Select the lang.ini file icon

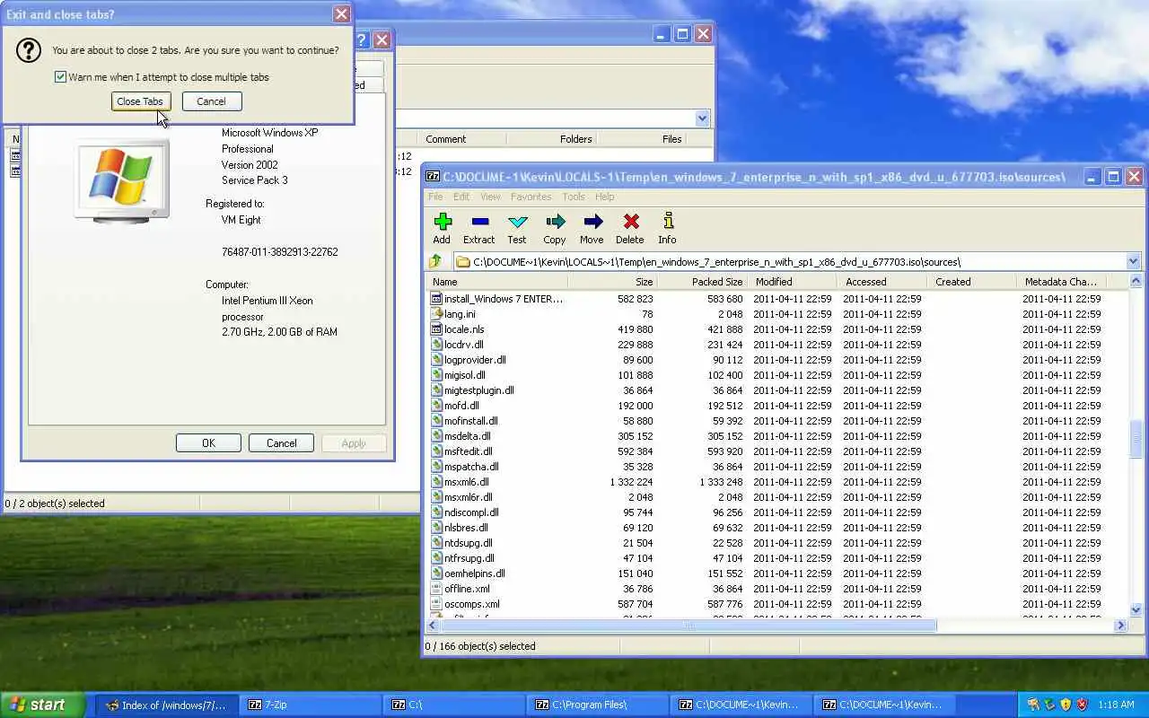coord(437,314)
